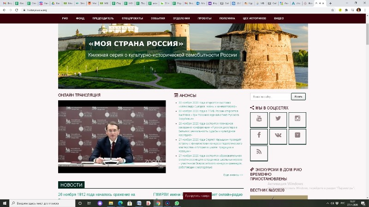Open the '26 ноября 1812 года' news headline

pos(96,195)
